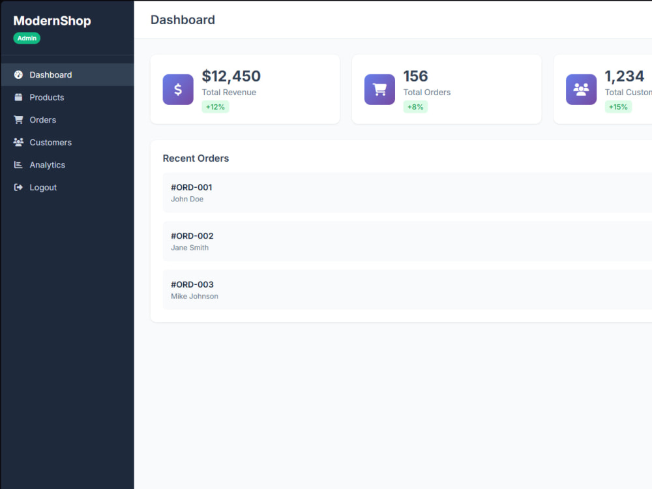Click the people icon on customers card
652x489 pixels.
pyautogui.click(x=582, y=89)
